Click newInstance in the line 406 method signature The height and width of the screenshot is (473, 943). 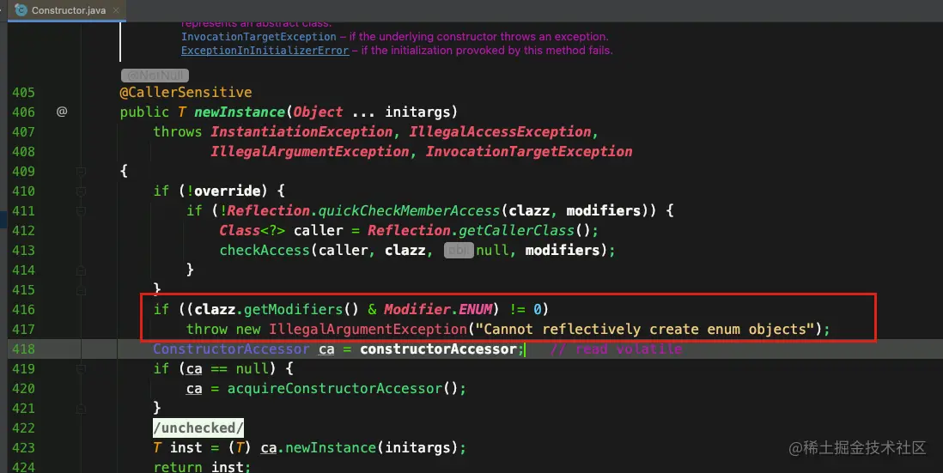(240, 112)
